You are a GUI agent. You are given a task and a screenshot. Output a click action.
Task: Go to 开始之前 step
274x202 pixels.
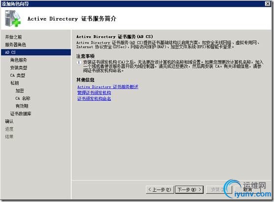[x=13, y=37]
